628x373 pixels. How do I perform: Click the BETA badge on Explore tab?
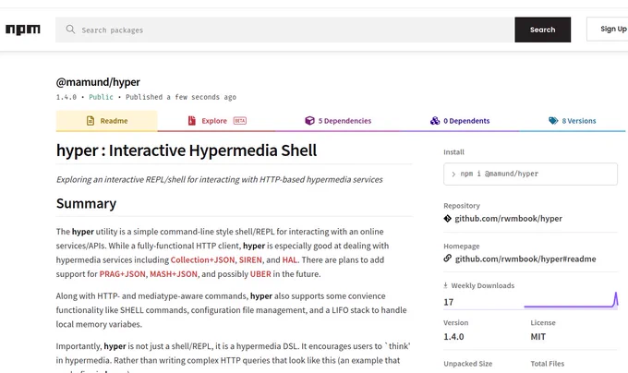coord(240,120)
